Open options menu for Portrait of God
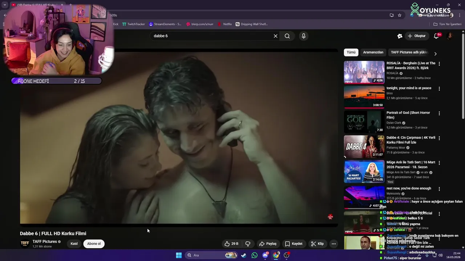 click(439, 113)
